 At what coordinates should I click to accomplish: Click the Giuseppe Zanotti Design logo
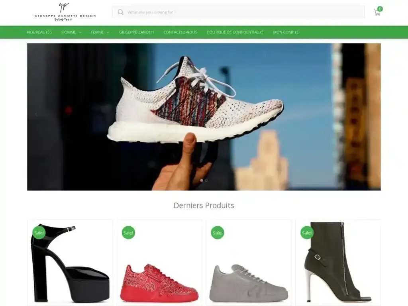65,12
